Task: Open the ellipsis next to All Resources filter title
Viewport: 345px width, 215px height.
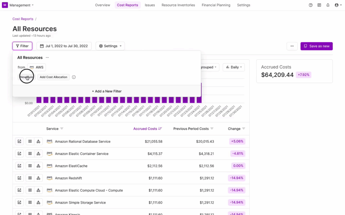Action: point(47,57)
